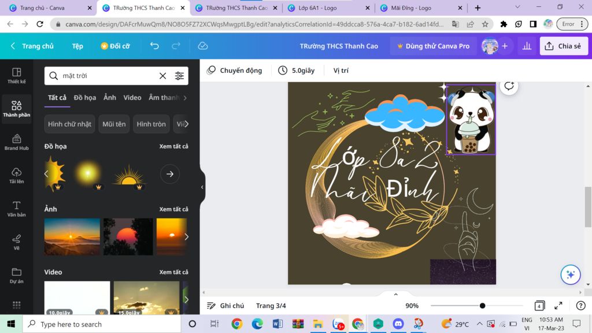The width and height of the screenshot is (592, 333).
Task: Show previous graphics in Đồ họa row
Action: click(46, 174)
